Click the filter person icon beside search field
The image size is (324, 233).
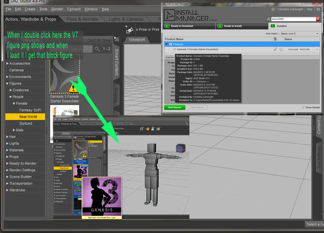(x=268, y=19)
